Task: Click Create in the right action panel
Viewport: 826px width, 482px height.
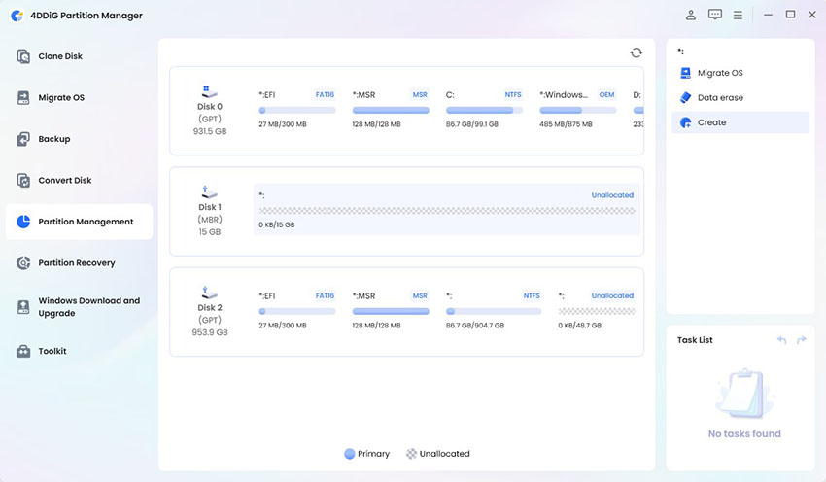Action: point(711,122)
